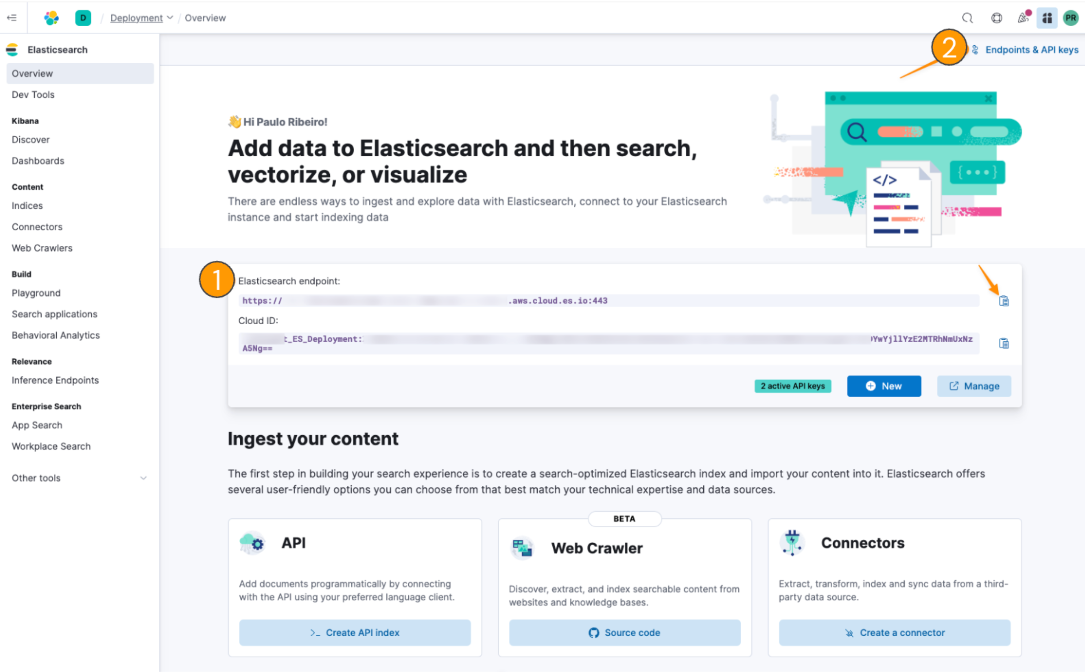Open the search icon in the top bar
This screenshot has height=672, width=1090.
click(x=968, y=18)
